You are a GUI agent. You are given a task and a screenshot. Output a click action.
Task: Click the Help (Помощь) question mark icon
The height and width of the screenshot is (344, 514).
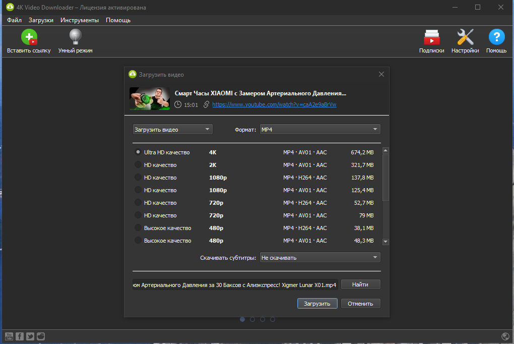pyautogui.click(x=496, y=38)
